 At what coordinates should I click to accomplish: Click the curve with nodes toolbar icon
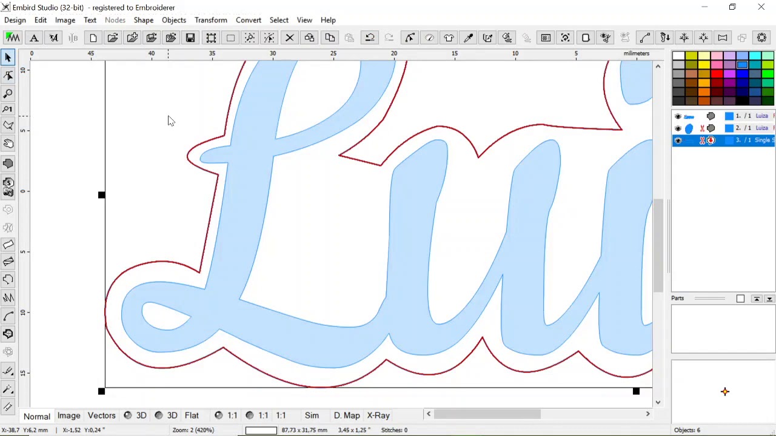(x=644, y=38)
